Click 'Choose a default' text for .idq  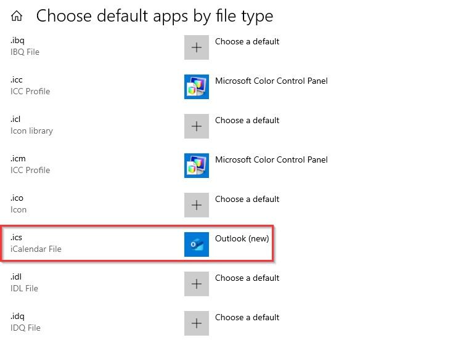(x=247, y=318)
